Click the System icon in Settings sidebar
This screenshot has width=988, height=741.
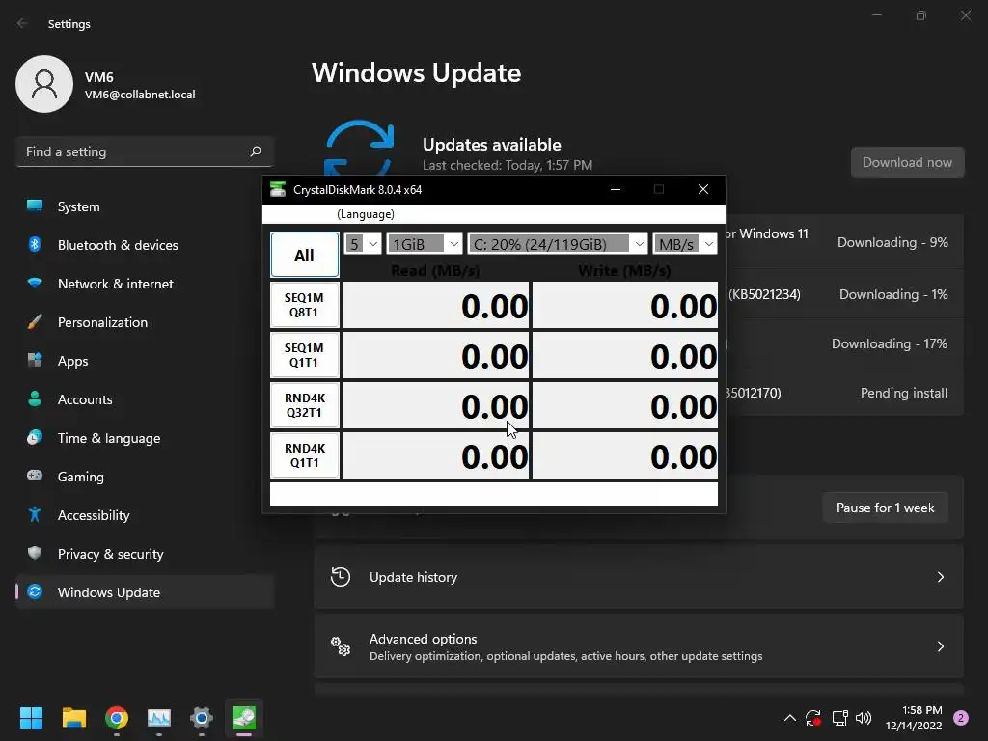click(x=35, y=206)
